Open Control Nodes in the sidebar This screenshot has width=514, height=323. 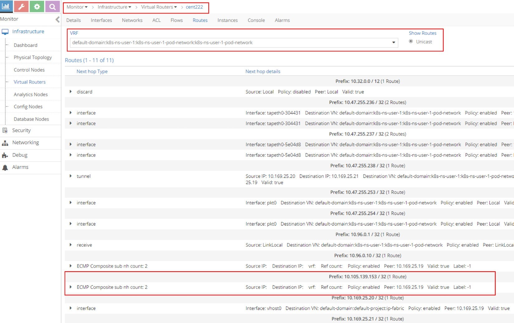(29, 70)
